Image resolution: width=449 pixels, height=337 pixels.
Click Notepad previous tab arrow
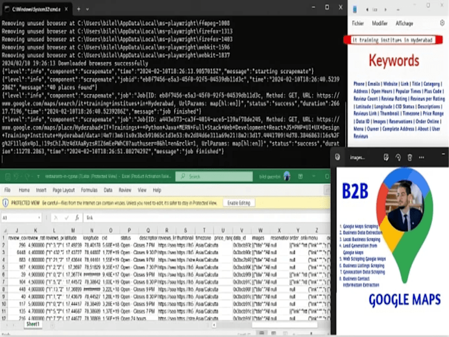tap(367, 10)
